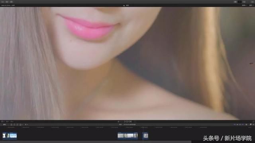Open the Transform tools dropdown below viewer
The width and height of the screenshot is (255, 143).
coord(2,122)
